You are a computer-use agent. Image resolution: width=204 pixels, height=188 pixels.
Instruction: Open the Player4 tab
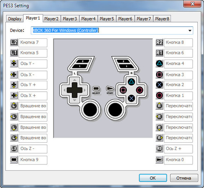88,19
